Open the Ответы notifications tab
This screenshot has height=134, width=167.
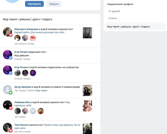[x=113, y=18]
